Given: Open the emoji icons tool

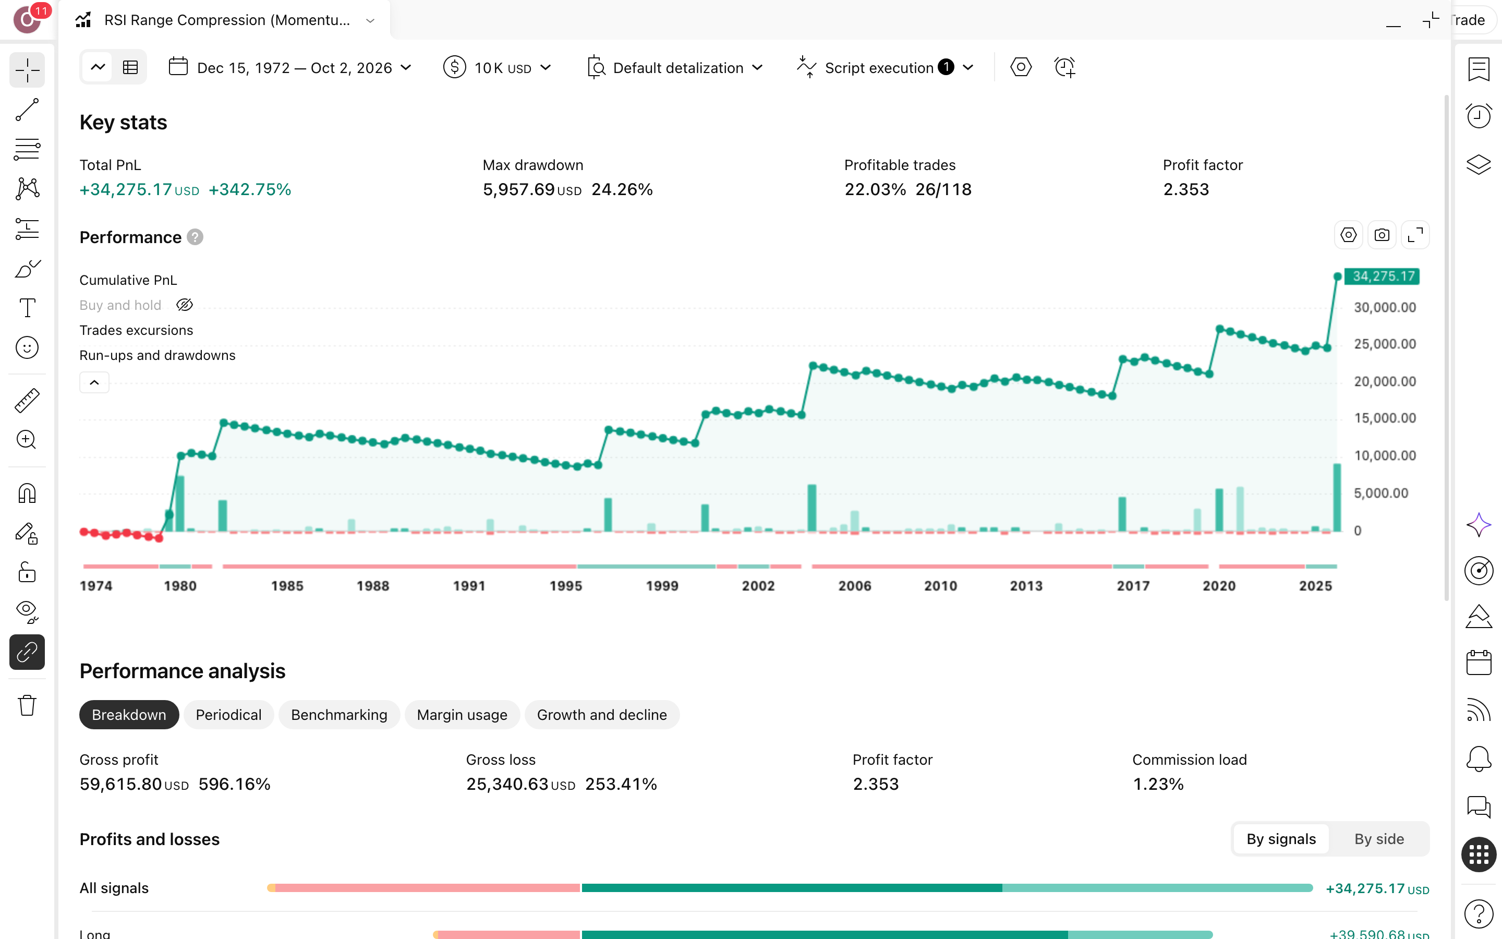Looking at the screenshot, I should [x=27, y=347].
